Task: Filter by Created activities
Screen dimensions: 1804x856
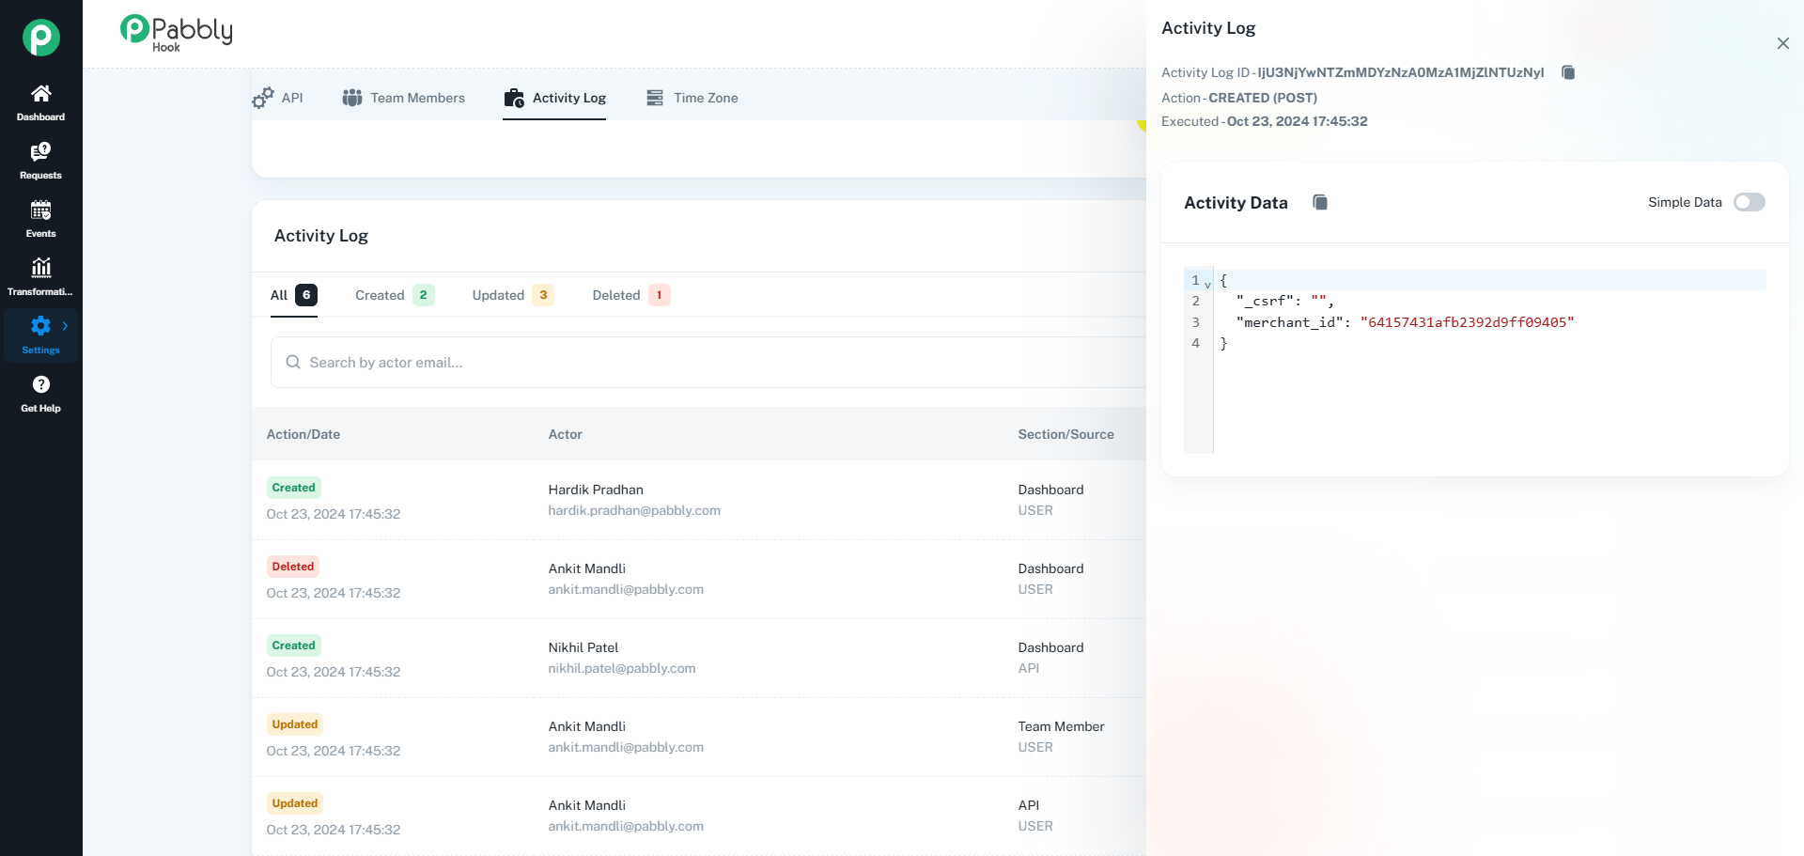Action: coord(395,295)
